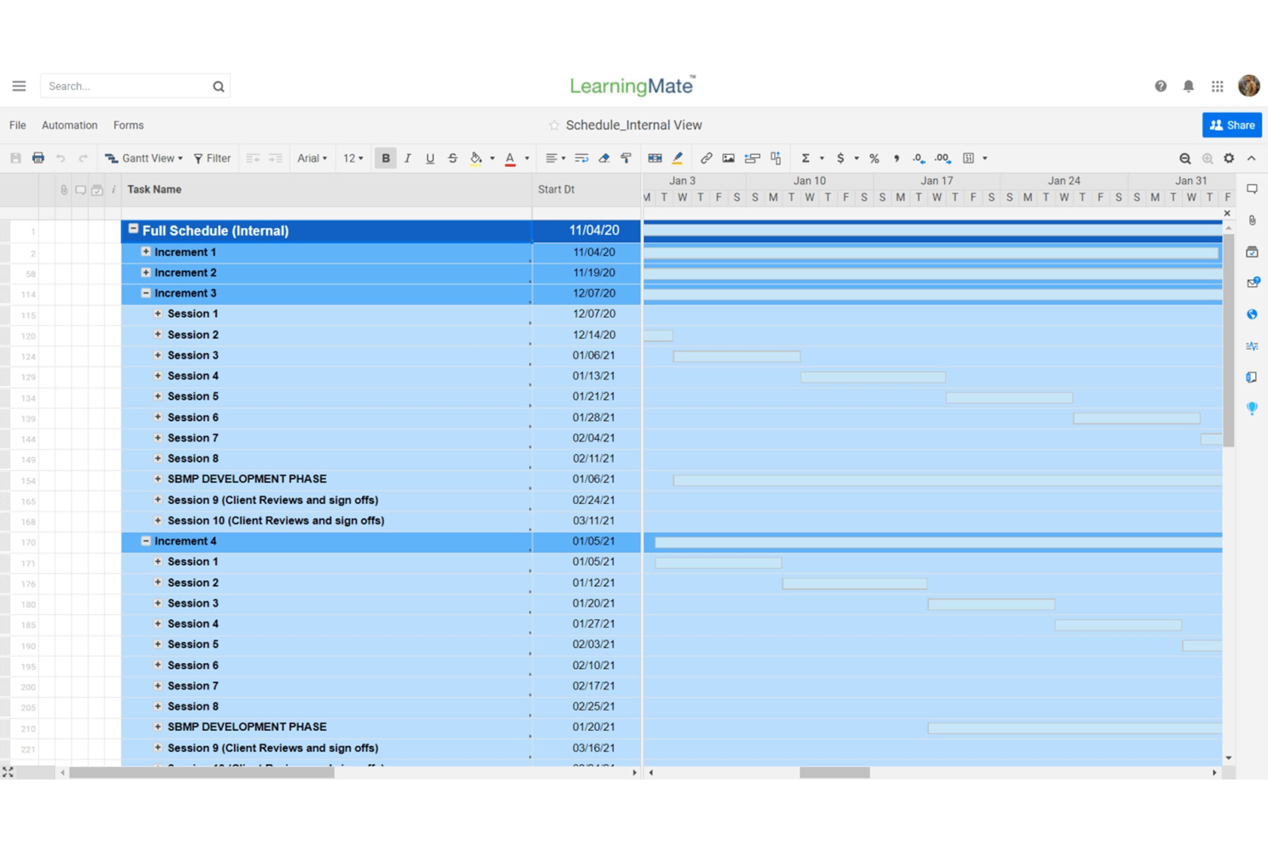This screenshot has width=1268, height=845.
Task: Click the Redo arrow
Action: [x=83, y=158]
